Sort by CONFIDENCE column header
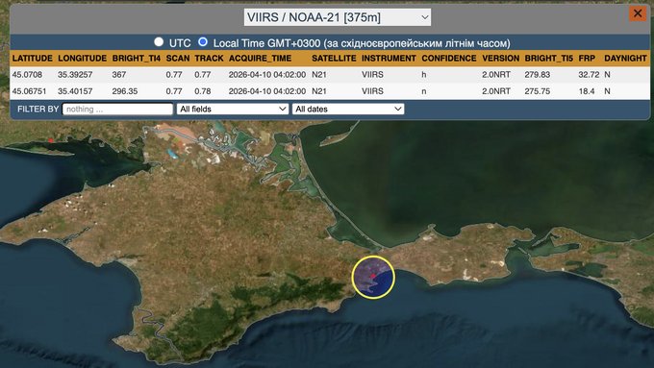The image size is (654, 368). pos(449,59)
